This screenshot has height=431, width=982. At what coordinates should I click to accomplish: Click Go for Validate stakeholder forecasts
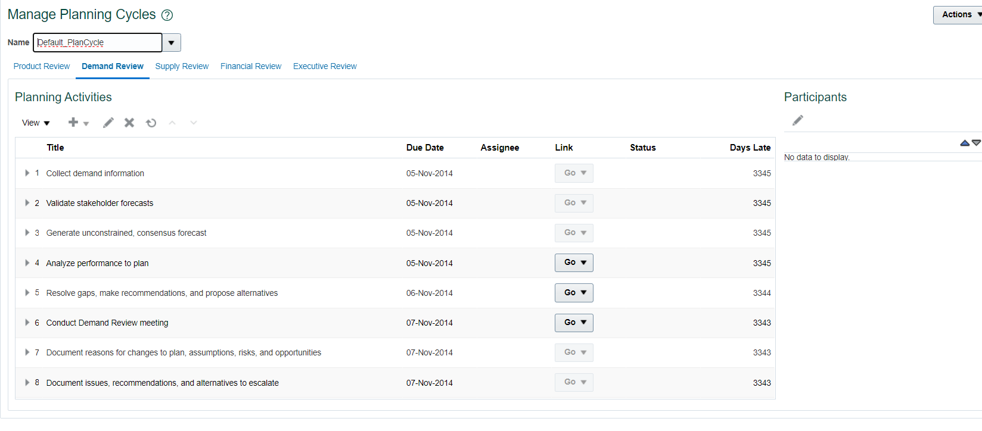[574, 203]
